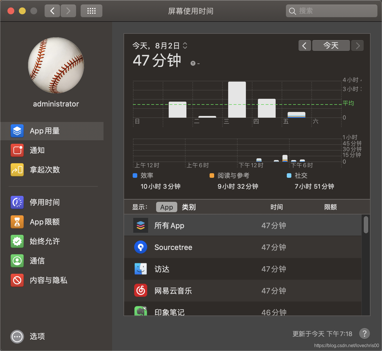The image size is (382, 351).
Task: Click the 网易云音乐 app icon
Action: click(x=141, y=291)
